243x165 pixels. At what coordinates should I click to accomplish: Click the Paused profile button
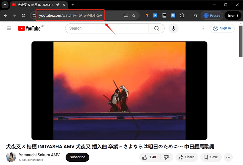coord(212,15)
